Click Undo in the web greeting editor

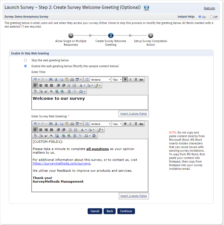(x=35, y=124)
